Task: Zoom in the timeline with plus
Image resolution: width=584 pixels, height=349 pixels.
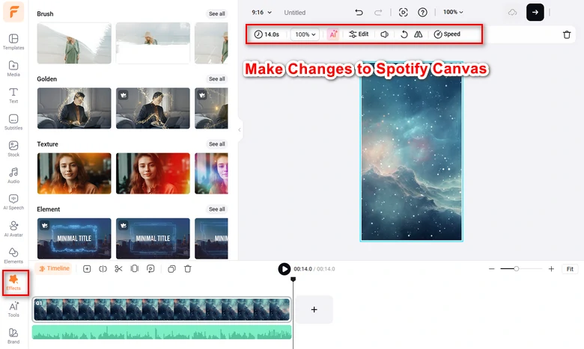Action: click(x=551, y=269)
